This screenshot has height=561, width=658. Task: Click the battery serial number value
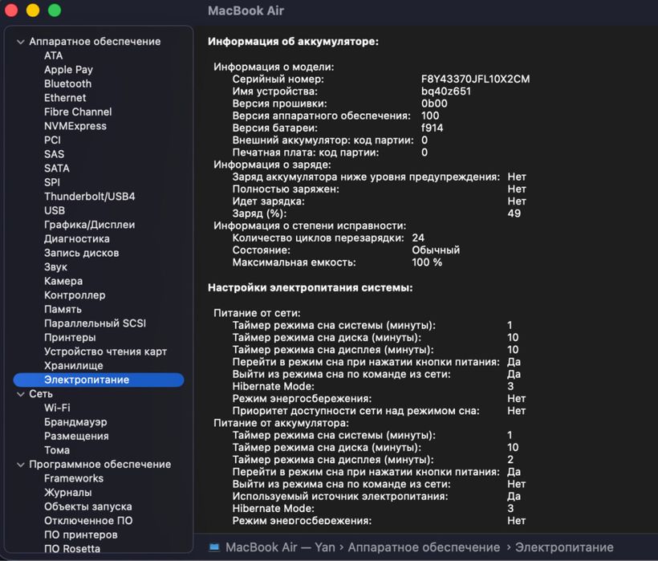[x=475, y=79]
